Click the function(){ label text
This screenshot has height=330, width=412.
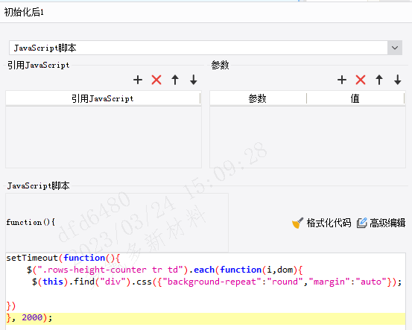[31, 222]
